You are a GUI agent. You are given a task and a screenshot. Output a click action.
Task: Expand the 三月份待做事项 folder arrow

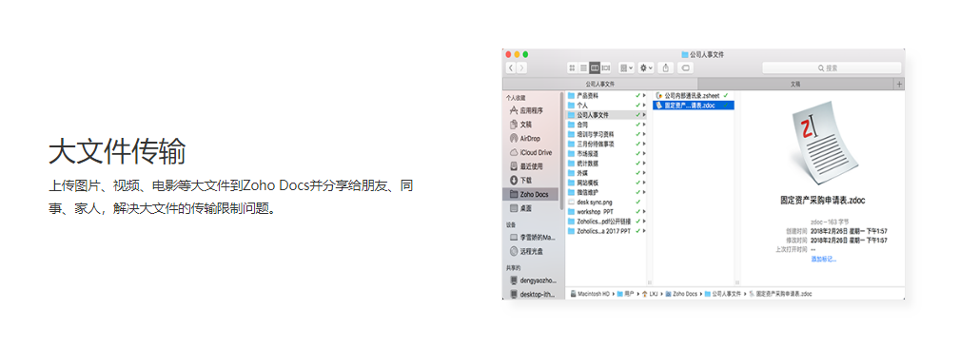coord(644,144)
